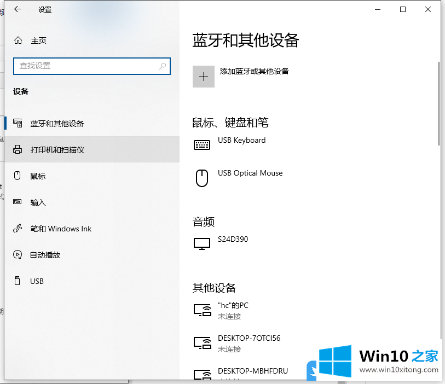This screenshot has height=384, width=445.
Task: Click the autoplay icon beside 自动播放
Action: (18, 254)
